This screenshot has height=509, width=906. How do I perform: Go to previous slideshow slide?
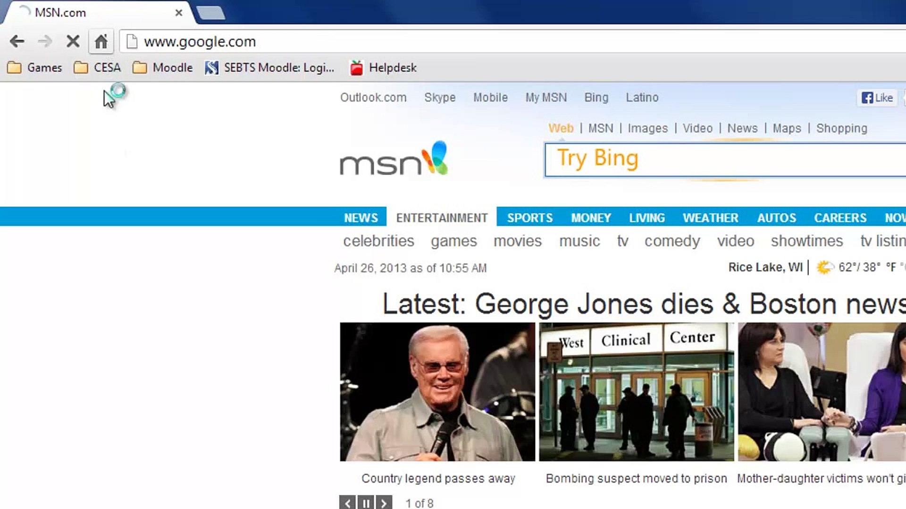click(347, 503)
